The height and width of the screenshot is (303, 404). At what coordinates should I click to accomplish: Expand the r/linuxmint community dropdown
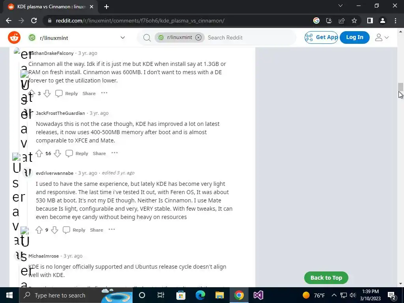point(123,37)
